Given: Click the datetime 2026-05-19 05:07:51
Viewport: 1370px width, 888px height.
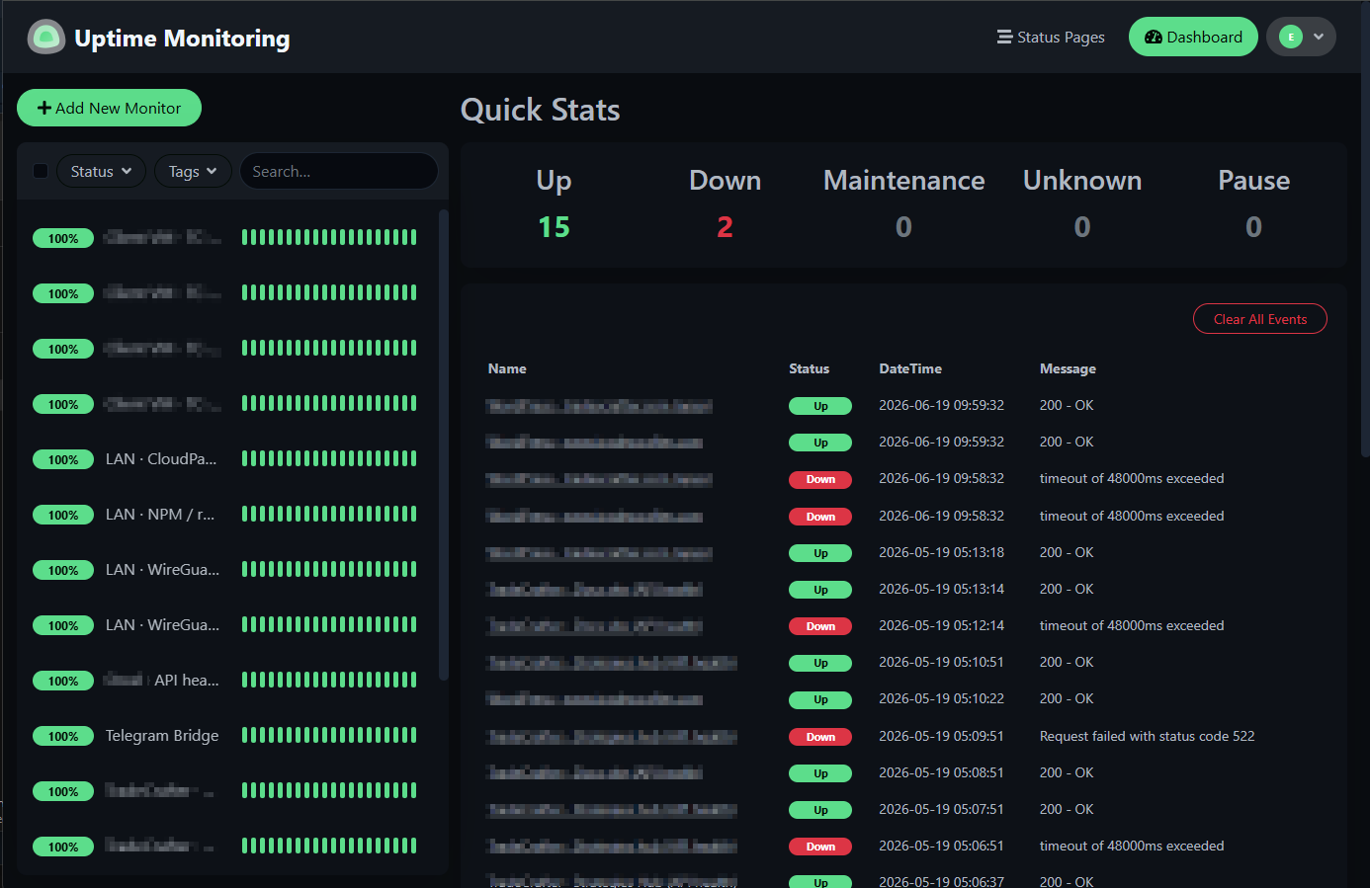Looking at the screenshot, I should pos(941,809).
